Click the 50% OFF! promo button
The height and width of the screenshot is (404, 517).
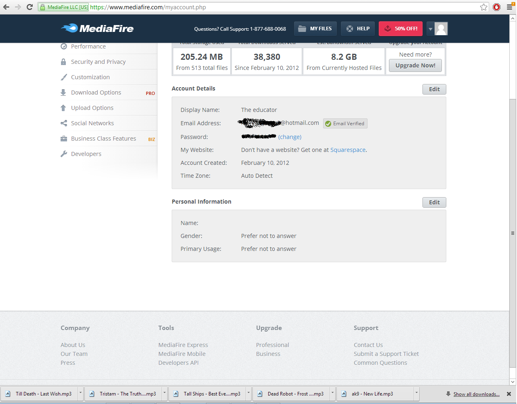[x=401, y=29]
